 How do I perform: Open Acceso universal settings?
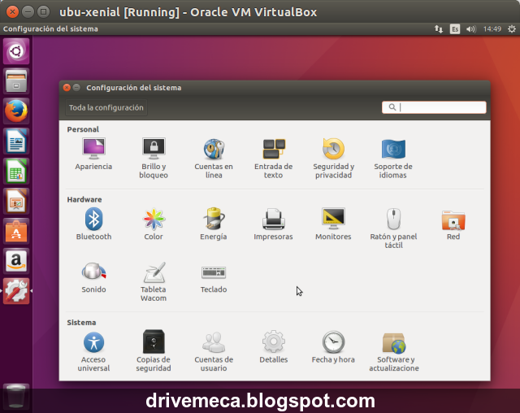93,351
